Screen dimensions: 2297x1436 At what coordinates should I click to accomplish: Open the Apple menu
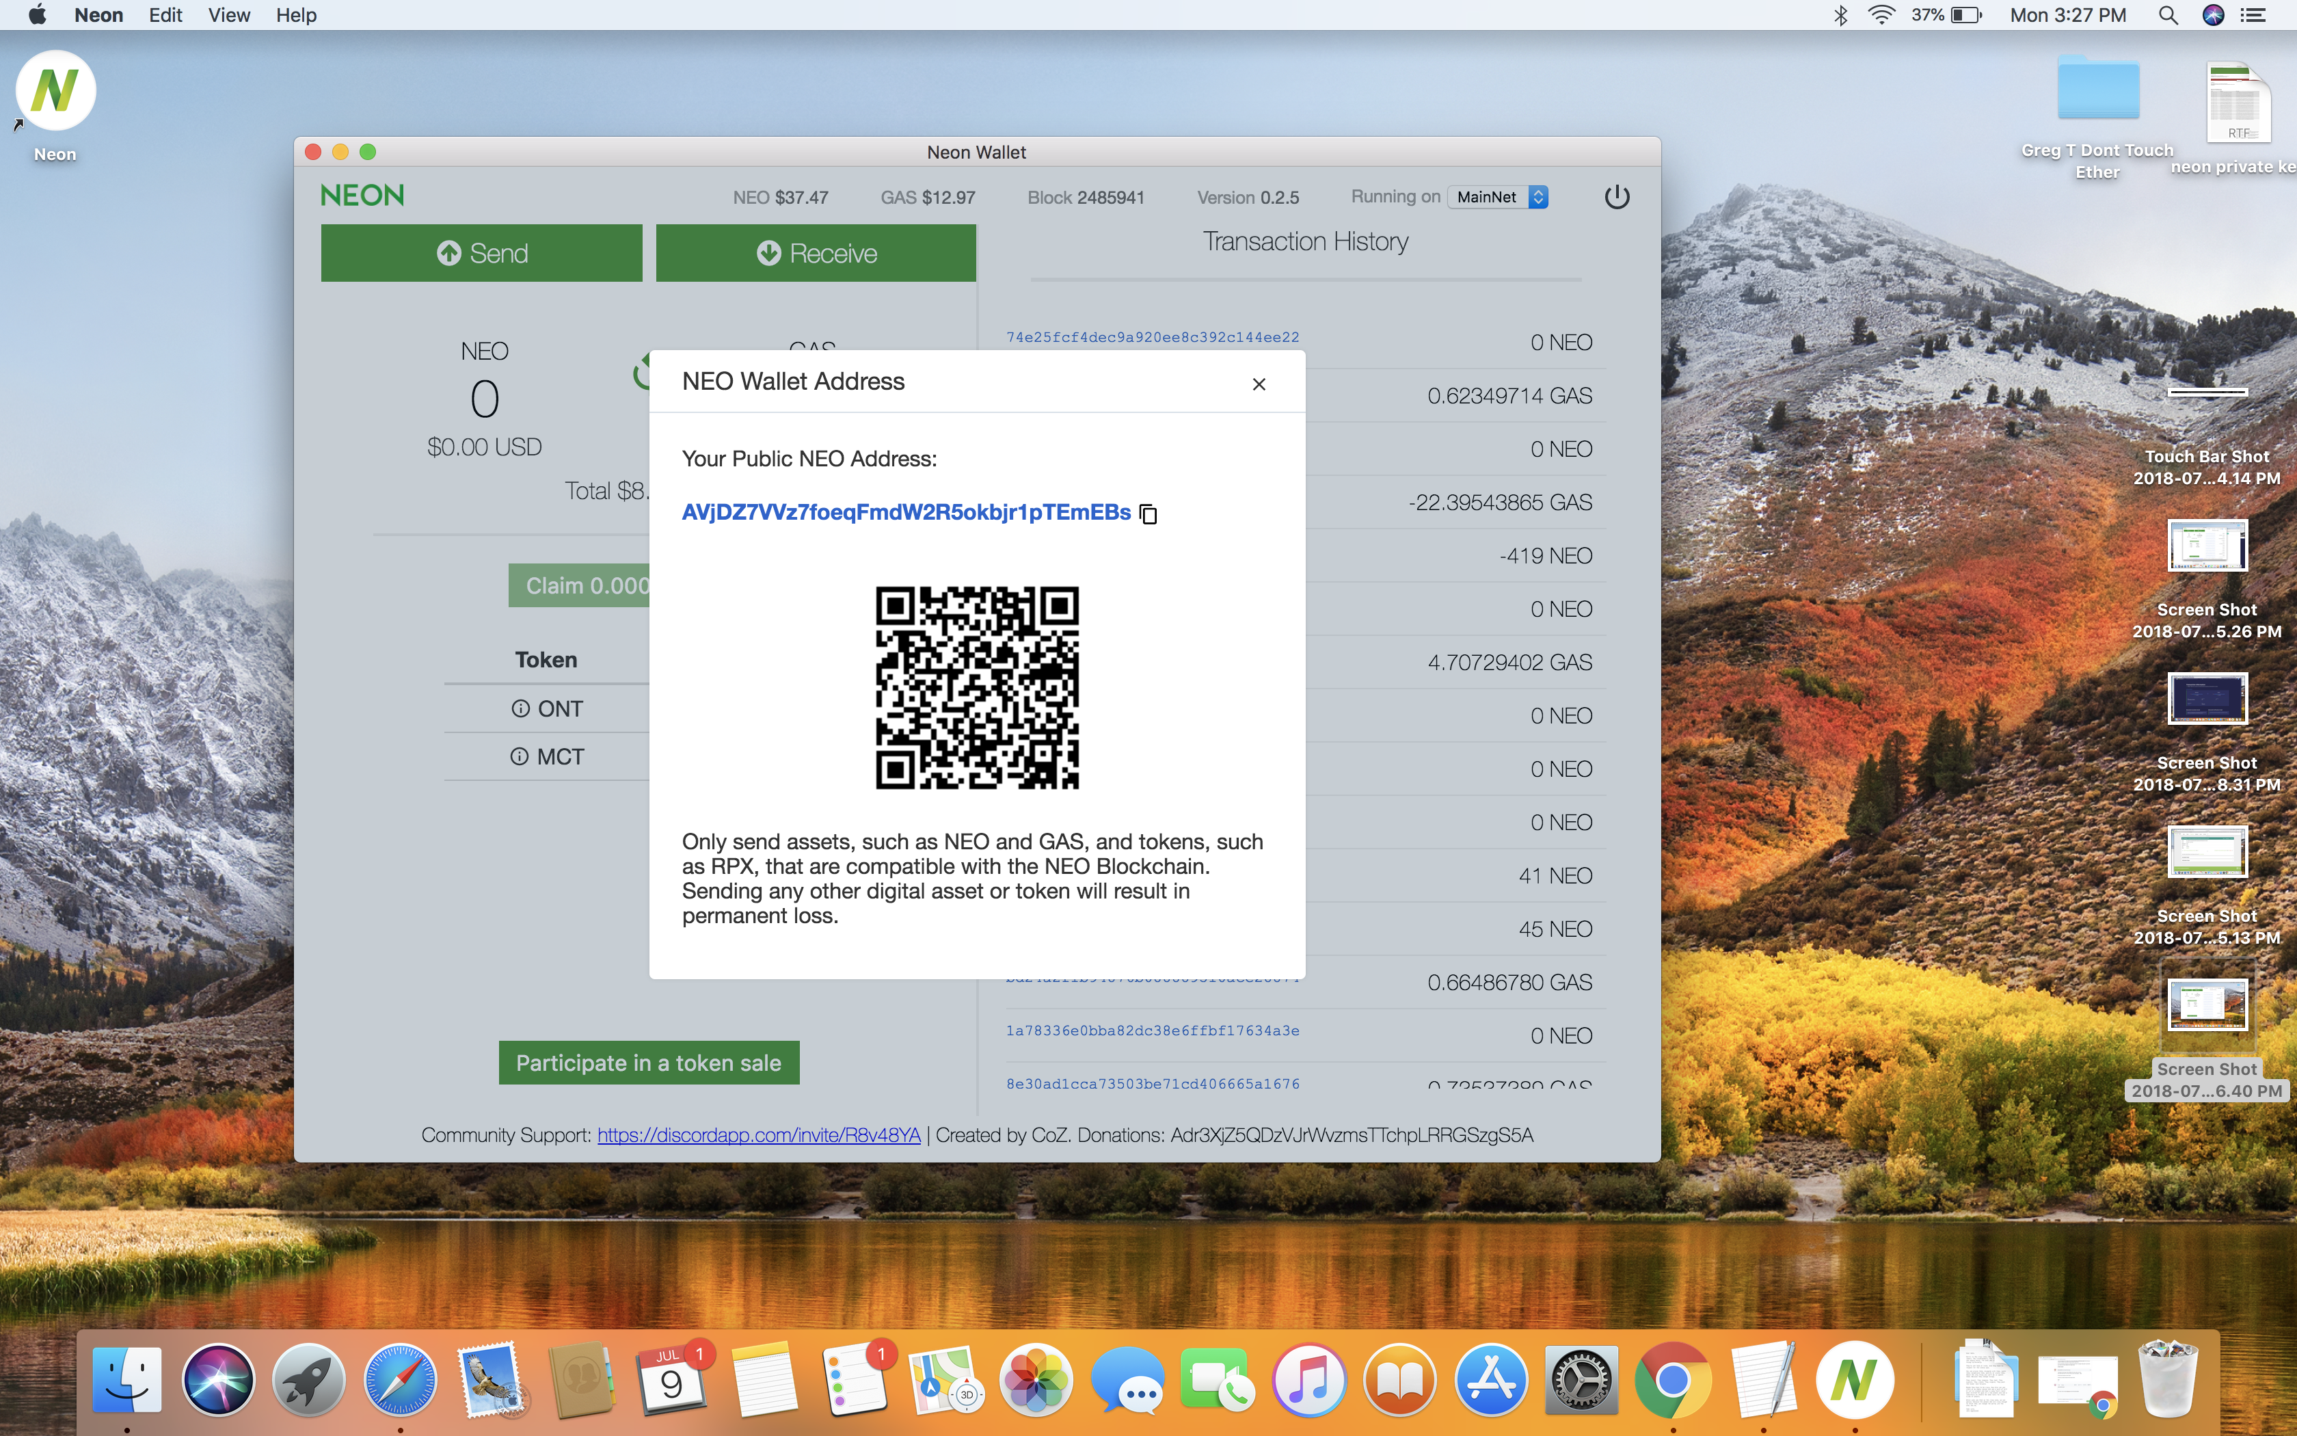(x=38, y=14)
